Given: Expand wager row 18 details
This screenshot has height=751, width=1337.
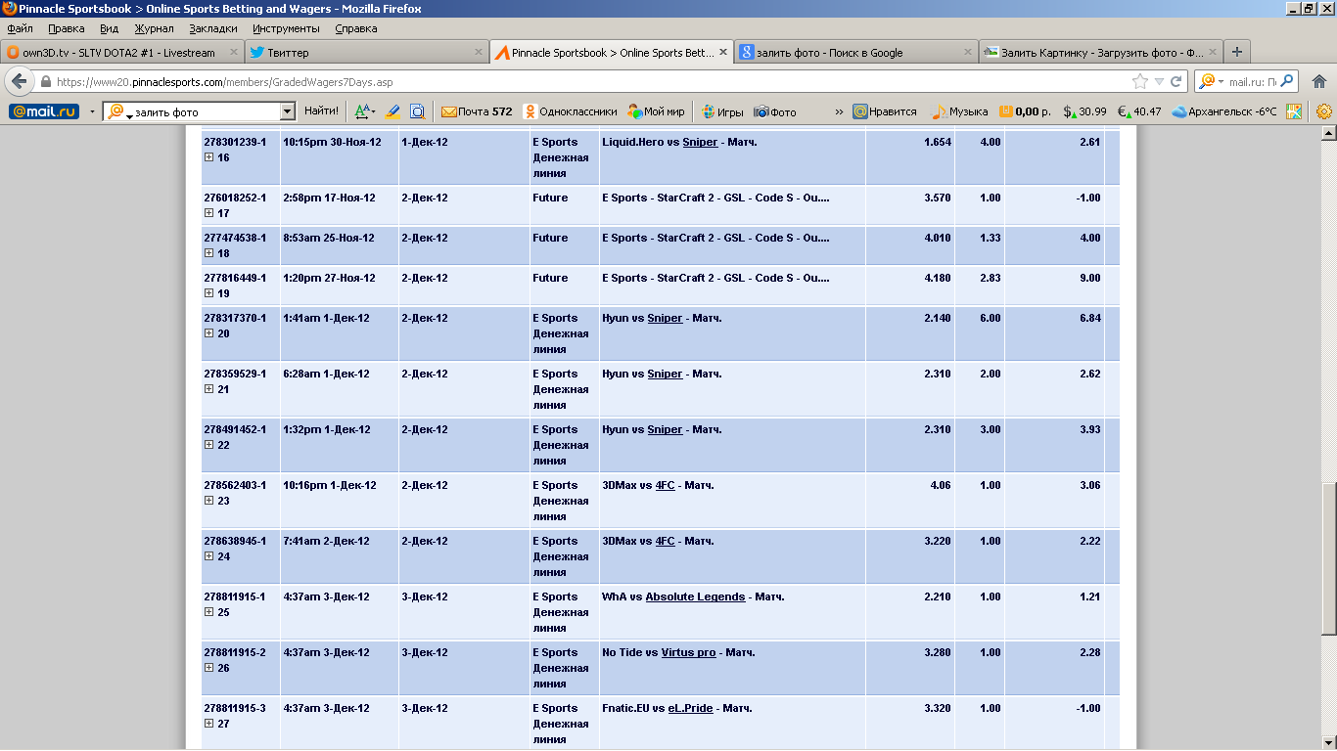Looking at the screenshot, I should (208, 253).
